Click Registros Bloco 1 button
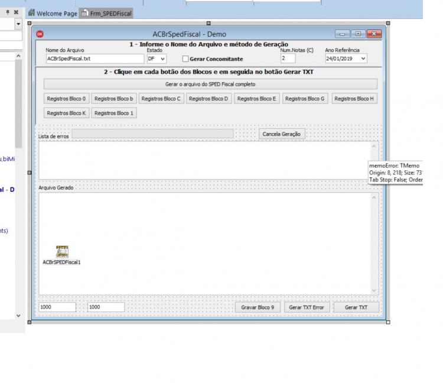The height and width of the screenshot is (386, 443). pyautogui.click(x=114, y=113)
